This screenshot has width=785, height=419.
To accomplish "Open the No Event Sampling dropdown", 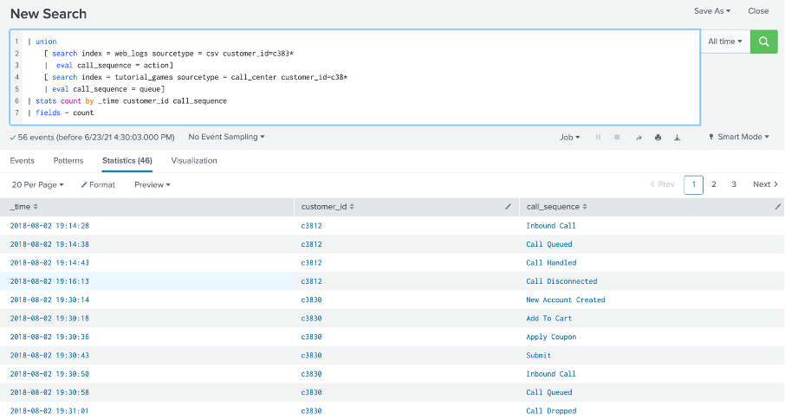I will click(226, 137).
